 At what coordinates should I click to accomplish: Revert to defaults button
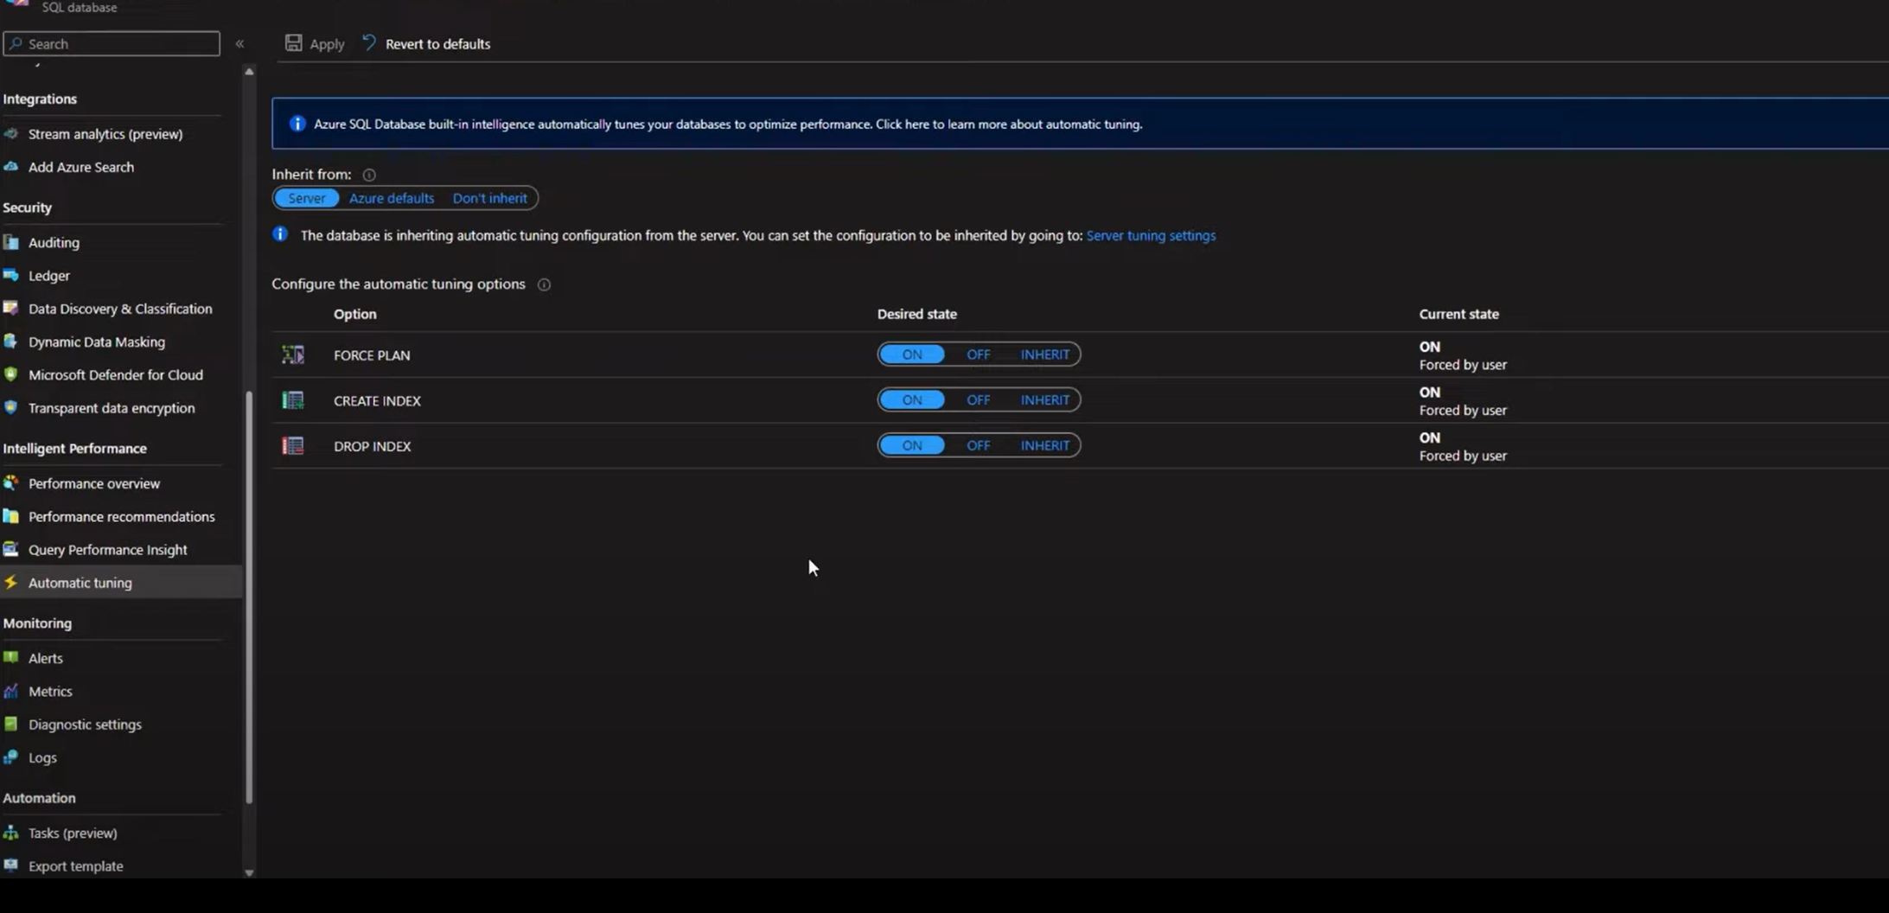coord(426,43)
